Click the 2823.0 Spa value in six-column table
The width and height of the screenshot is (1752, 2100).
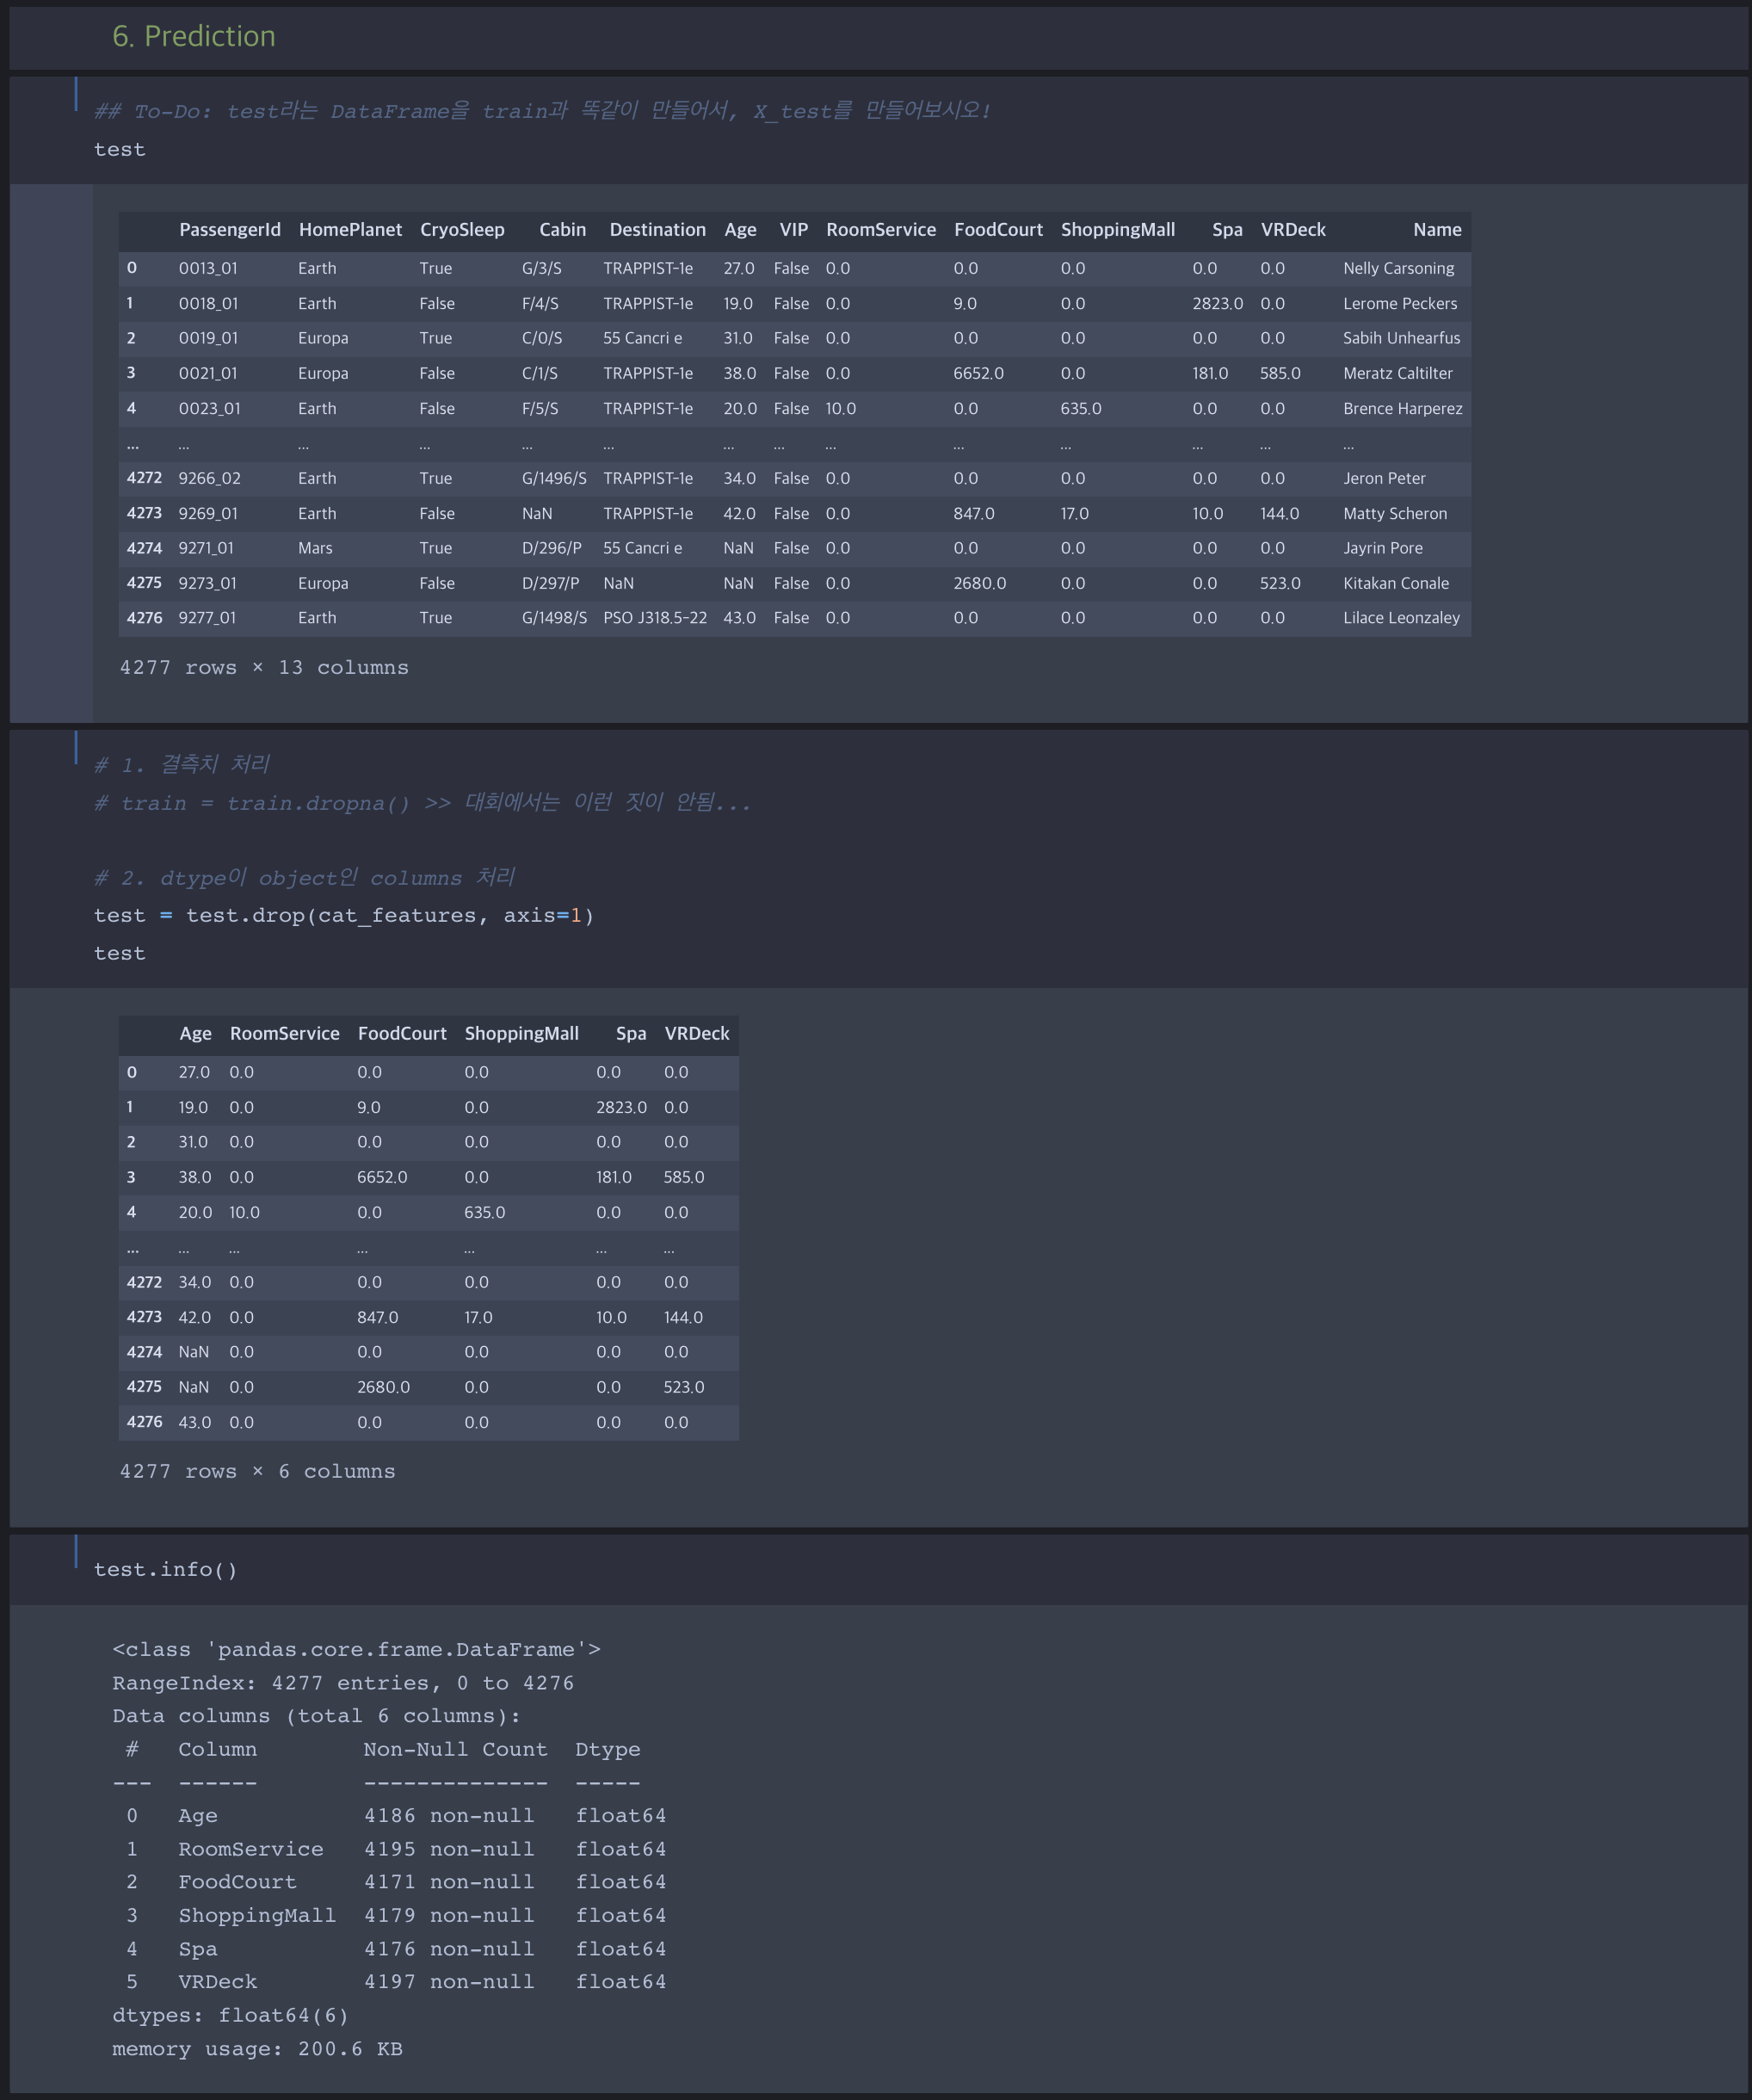pyautogui.click(x=621, y=1107)
